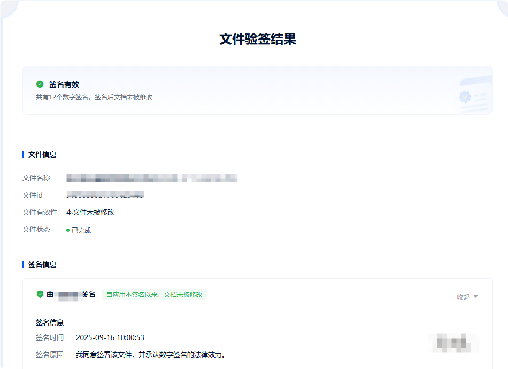Click the 共有12个数字签名 summary text
The width and height of the screenshot is (508, 369).
coord(94,97)
